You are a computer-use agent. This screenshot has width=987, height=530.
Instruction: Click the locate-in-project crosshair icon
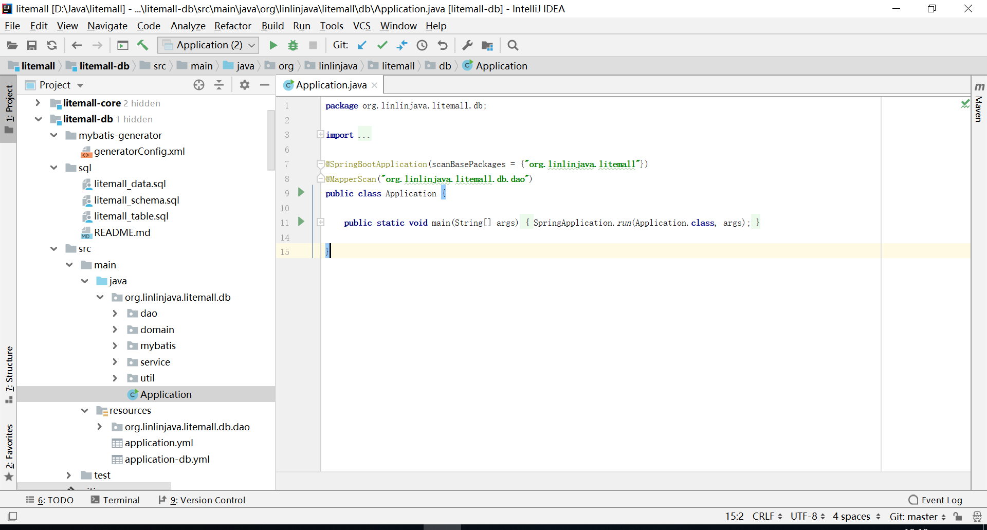point(199,85)
